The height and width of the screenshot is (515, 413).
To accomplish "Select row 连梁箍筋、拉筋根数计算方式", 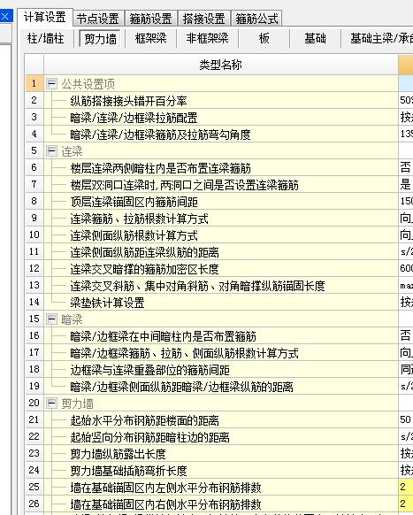I will 220,218.
